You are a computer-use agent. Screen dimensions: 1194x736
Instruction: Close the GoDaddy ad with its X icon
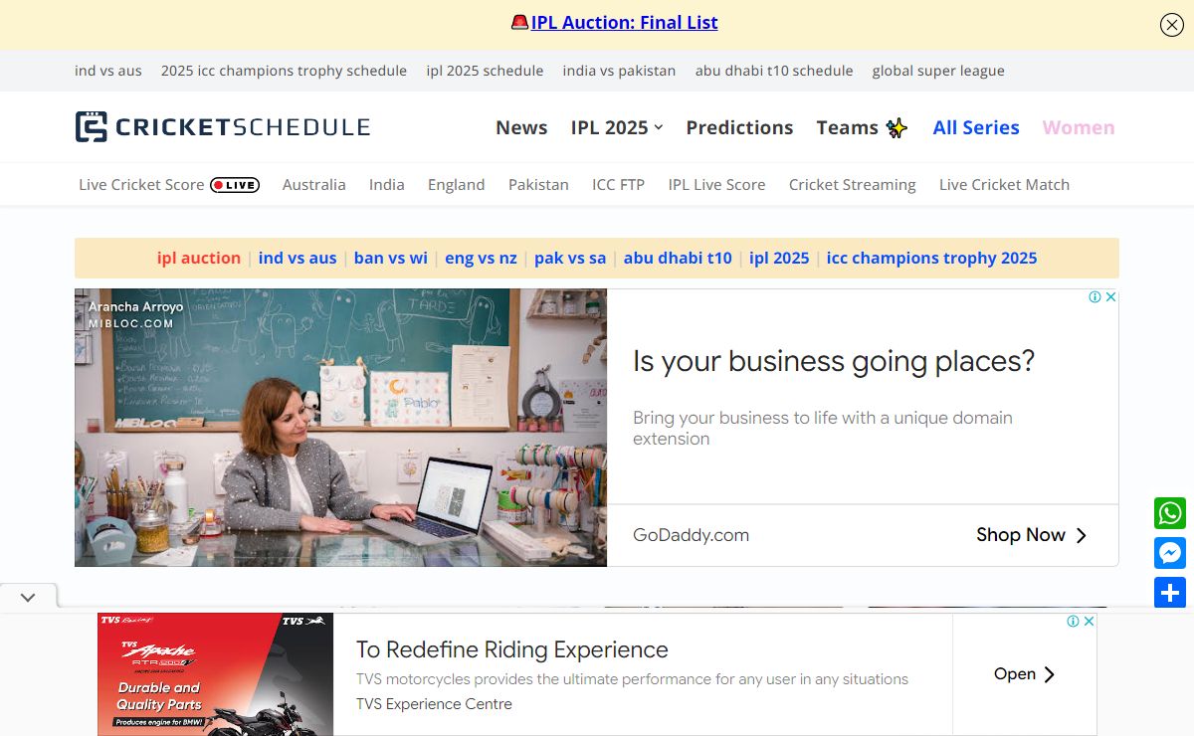1111,296
